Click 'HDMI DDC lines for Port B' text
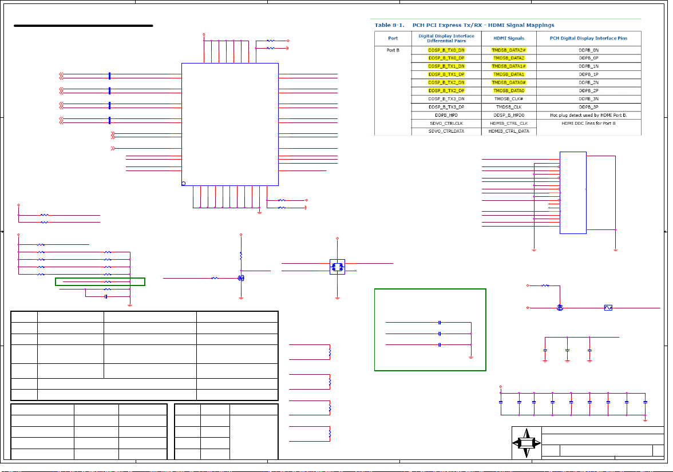This screenshot has width=673, height=472. pos(588,123)
